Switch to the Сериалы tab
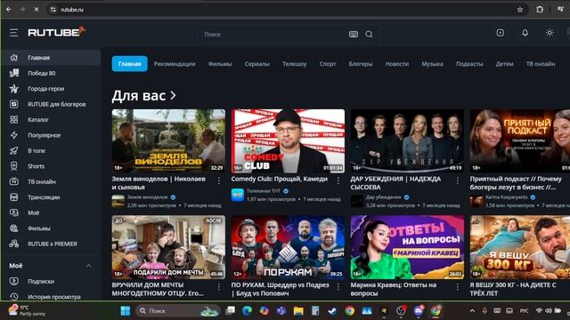This screenshot has width=570, height=320. [x=257, y=64]
